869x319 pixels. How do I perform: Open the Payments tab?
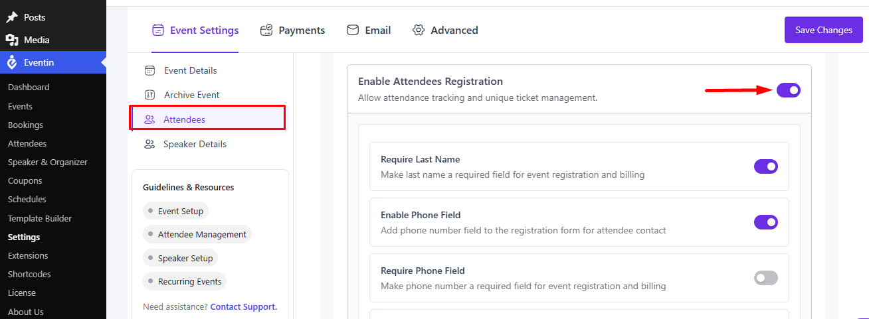[292, 30]
